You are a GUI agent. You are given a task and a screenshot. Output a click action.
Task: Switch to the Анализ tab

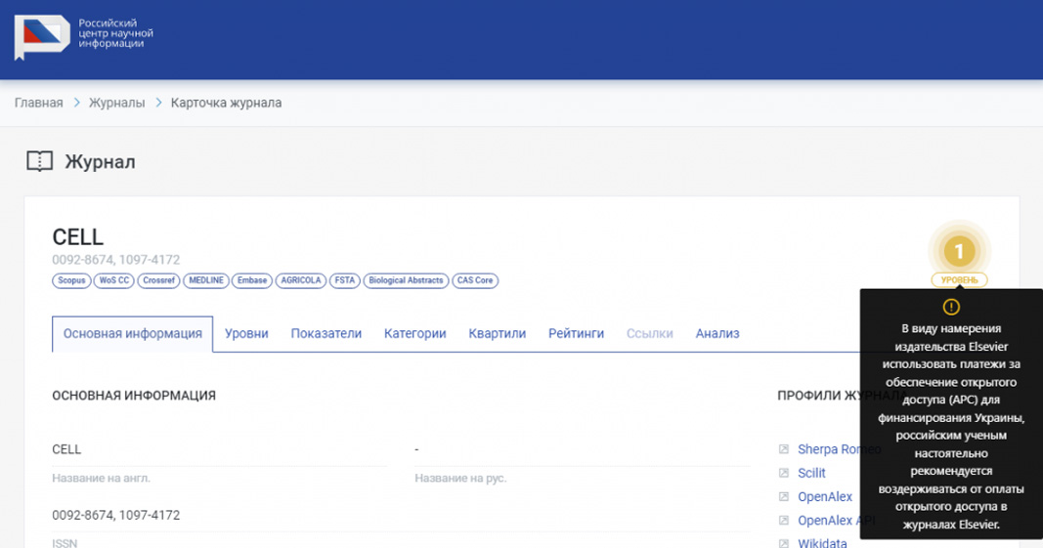(717, 334)
